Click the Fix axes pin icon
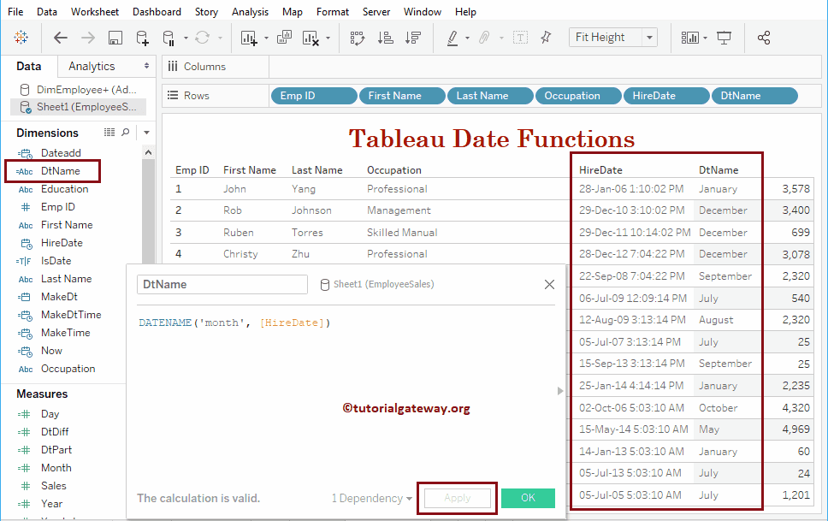This screenshot has width=828, height=521. pos(546,38)
